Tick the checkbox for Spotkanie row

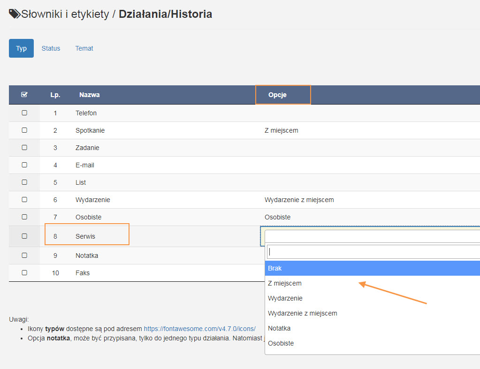point(24,130)
